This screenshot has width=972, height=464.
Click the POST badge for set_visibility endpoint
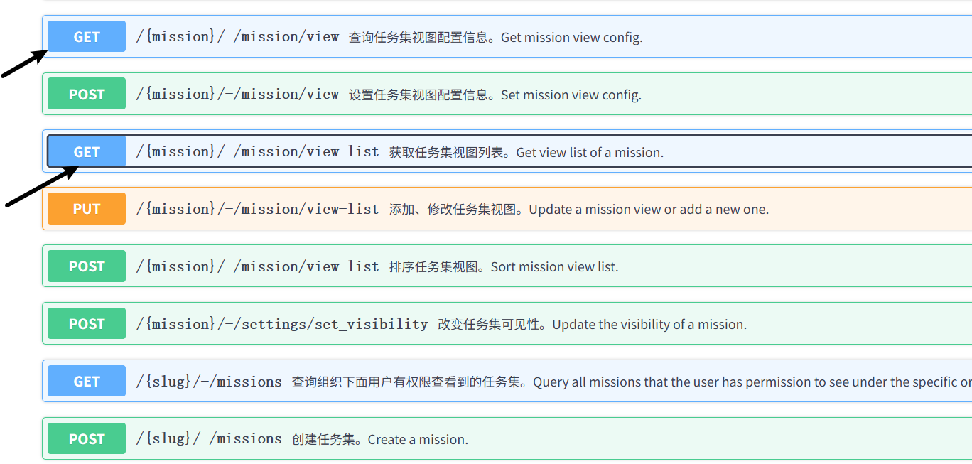86,324
